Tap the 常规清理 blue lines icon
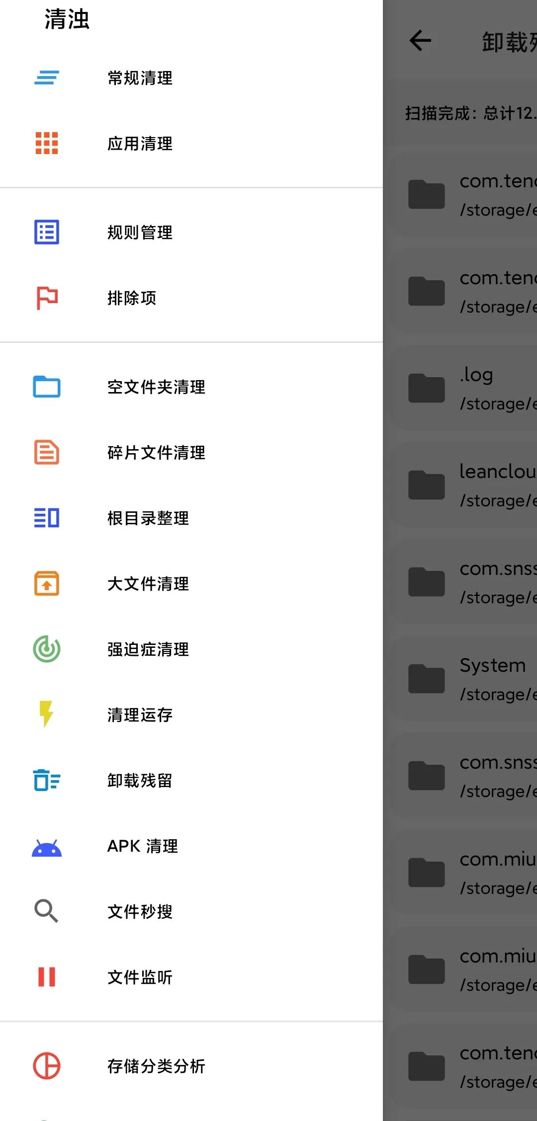The width and height of the screenshot is (537, 1121). coord(47,78)
